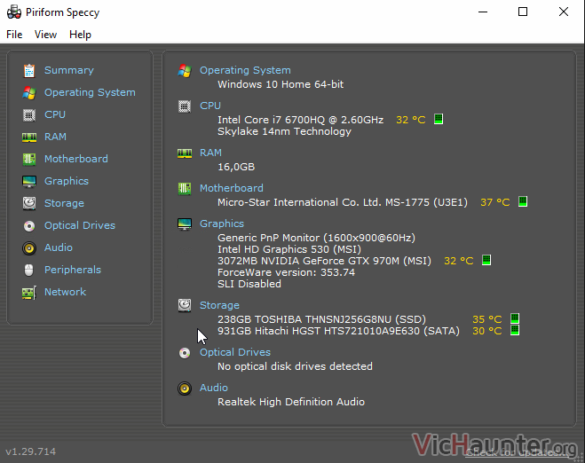This screenshot has width=585, height=463.
Task: Click the monitor icon beside the Graphics heading
Action: click(x=185, y=224)
